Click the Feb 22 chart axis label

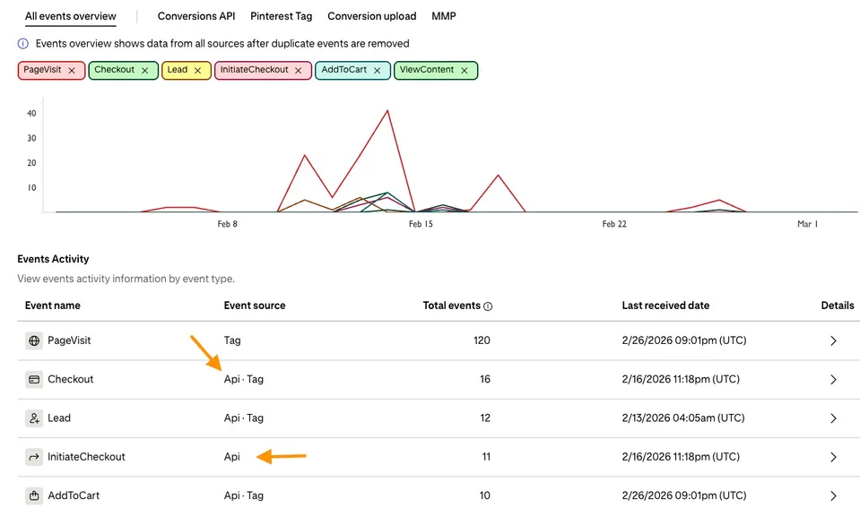coord(614,224)
